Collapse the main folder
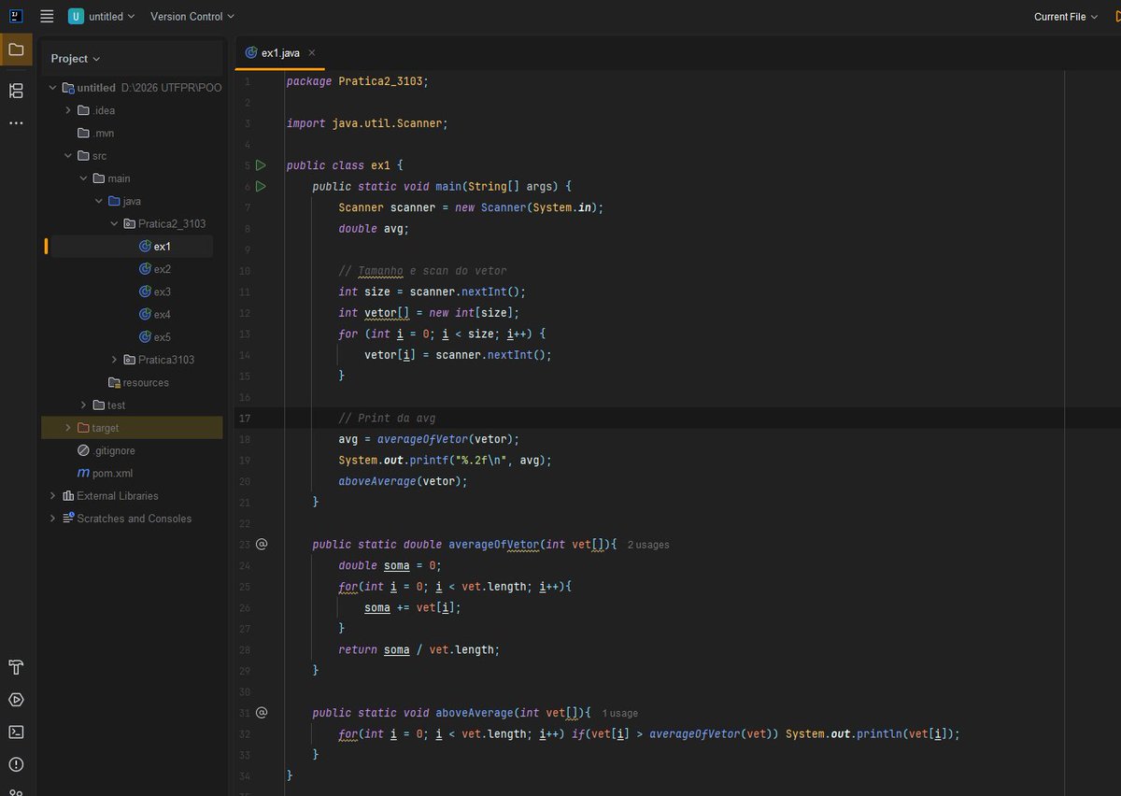 (x=83, y=178)
